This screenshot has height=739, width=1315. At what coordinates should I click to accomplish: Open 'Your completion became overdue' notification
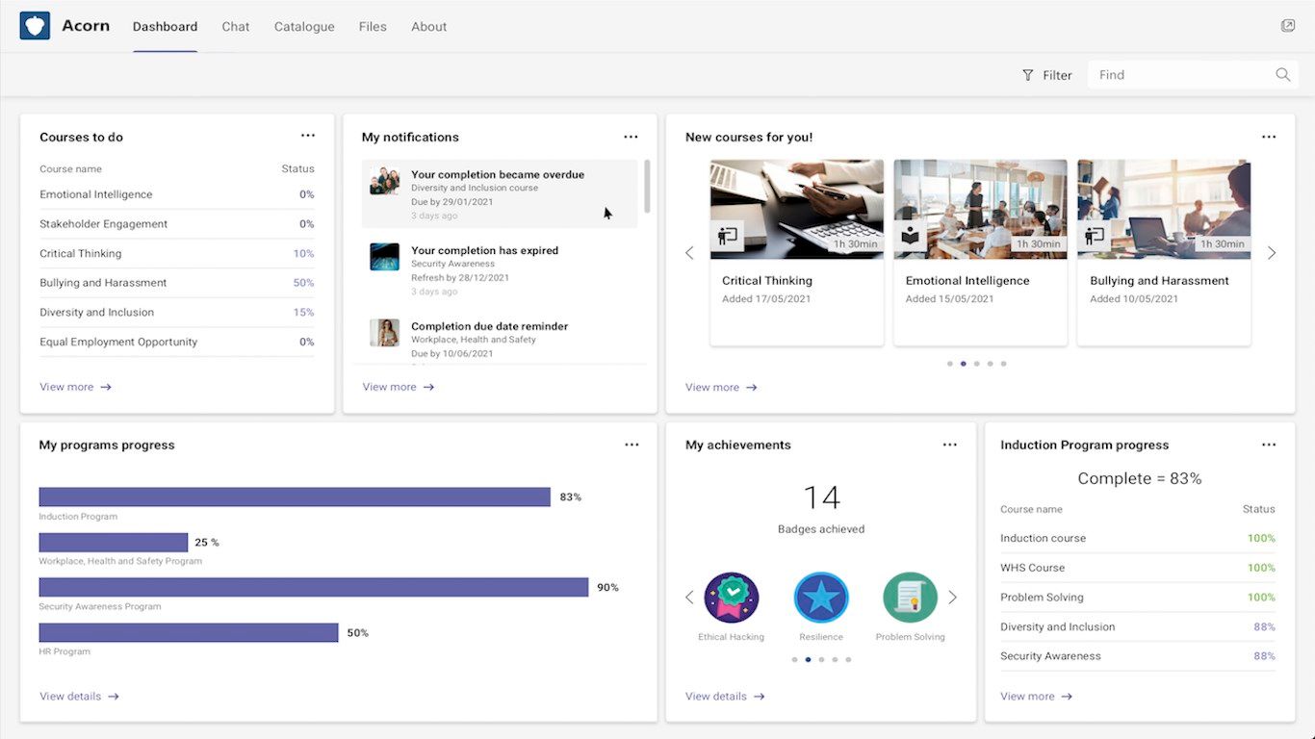(500, 193)
